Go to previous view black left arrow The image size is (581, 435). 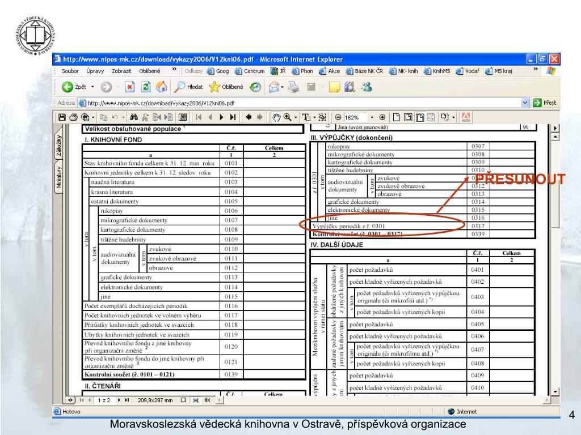tap(249, 117)
